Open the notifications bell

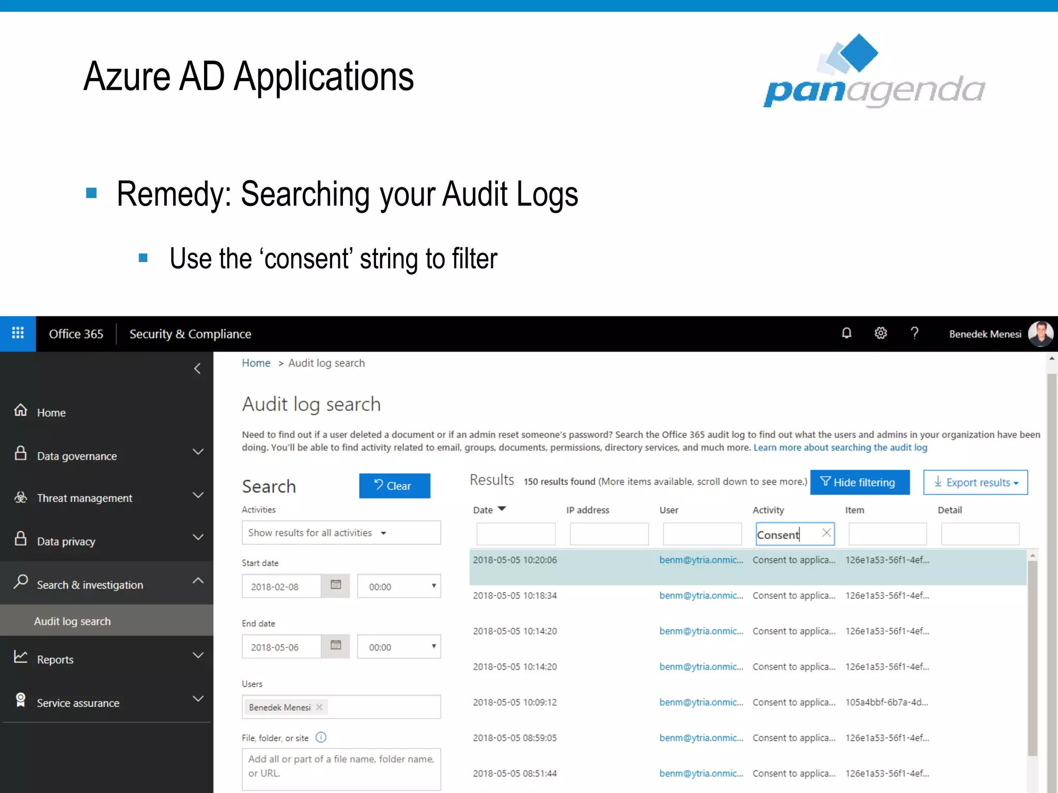[846, 334]
